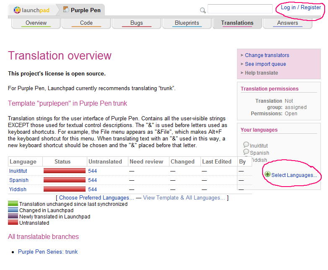Screen dimensions: 328x270
Task: Click the speech bubble icon beside Spanish
Action: tap(246, 152)
